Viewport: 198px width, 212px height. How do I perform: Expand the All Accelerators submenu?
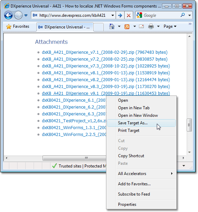141,174
